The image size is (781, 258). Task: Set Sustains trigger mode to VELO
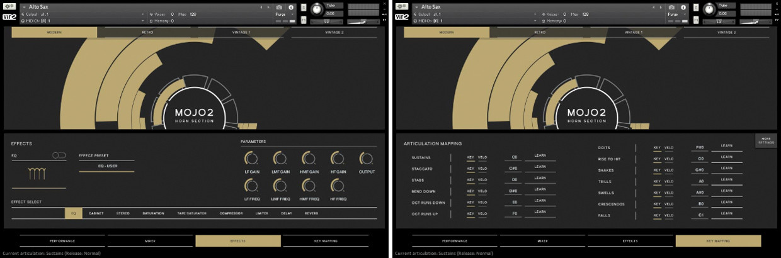pos(482,157)
